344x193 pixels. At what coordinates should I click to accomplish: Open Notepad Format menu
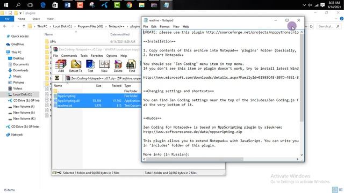[164, 26]
